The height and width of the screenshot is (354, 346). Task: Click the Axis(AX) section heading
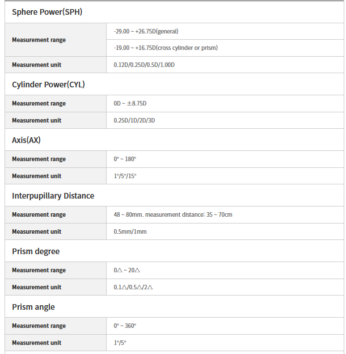(26, 140)
